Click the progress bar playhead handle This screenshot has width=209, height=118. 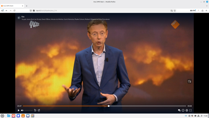109,106
